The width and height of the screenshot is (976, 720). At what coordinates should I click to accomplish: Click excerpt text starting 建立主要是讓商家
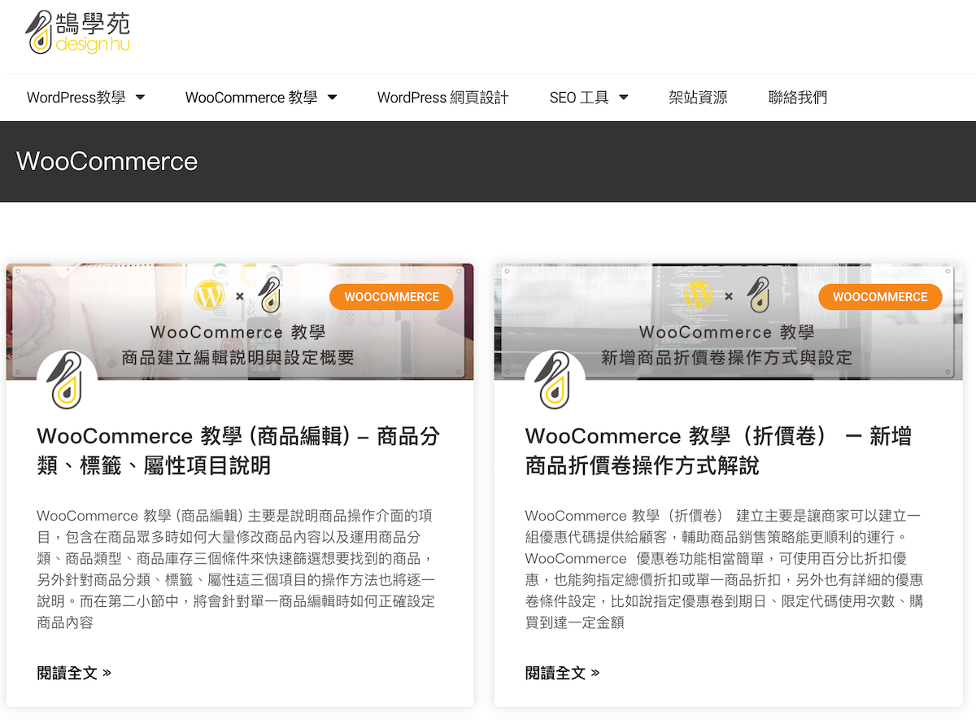[724, 569]
